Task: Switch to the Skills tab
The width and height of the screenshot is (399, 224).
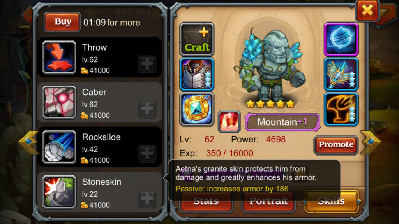Action: click(x=332, y=201)
